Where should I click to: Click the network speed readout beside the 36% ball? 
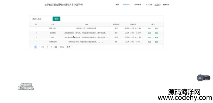tap(207, 78)
